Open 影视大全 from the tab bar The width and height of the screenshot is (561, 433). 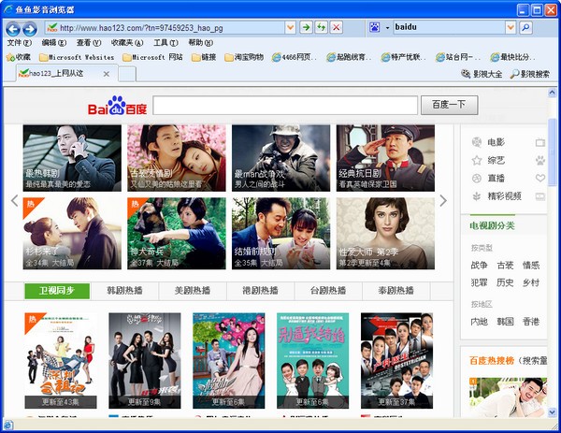point(482,74)
